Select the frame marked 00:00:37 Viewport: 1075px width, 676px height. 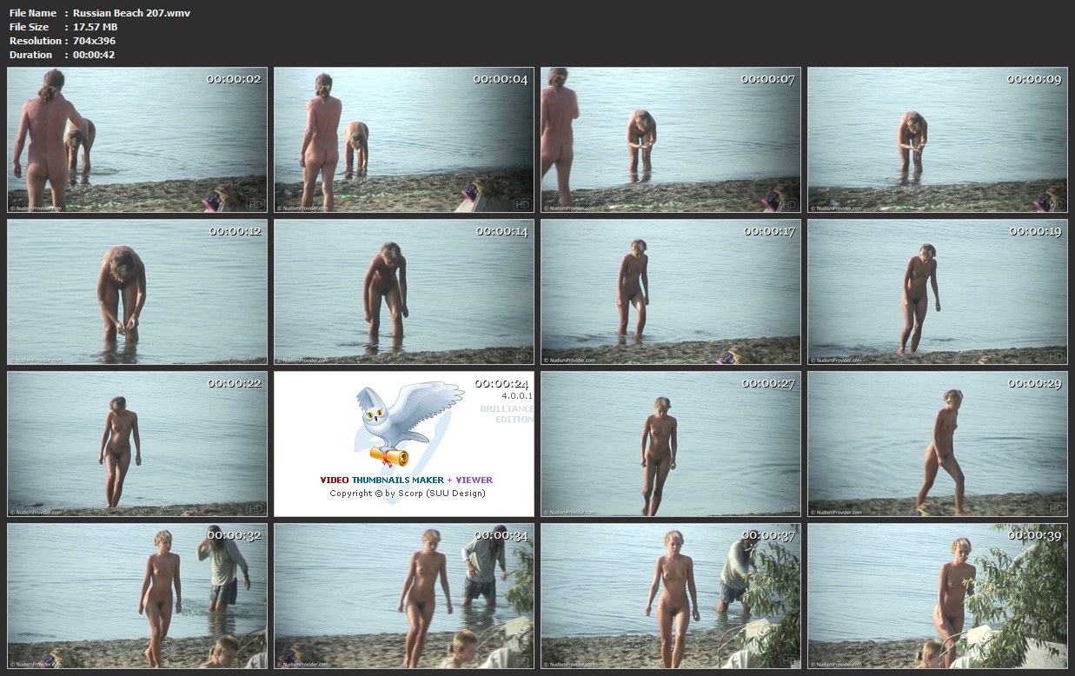click(x=671, y=595)
